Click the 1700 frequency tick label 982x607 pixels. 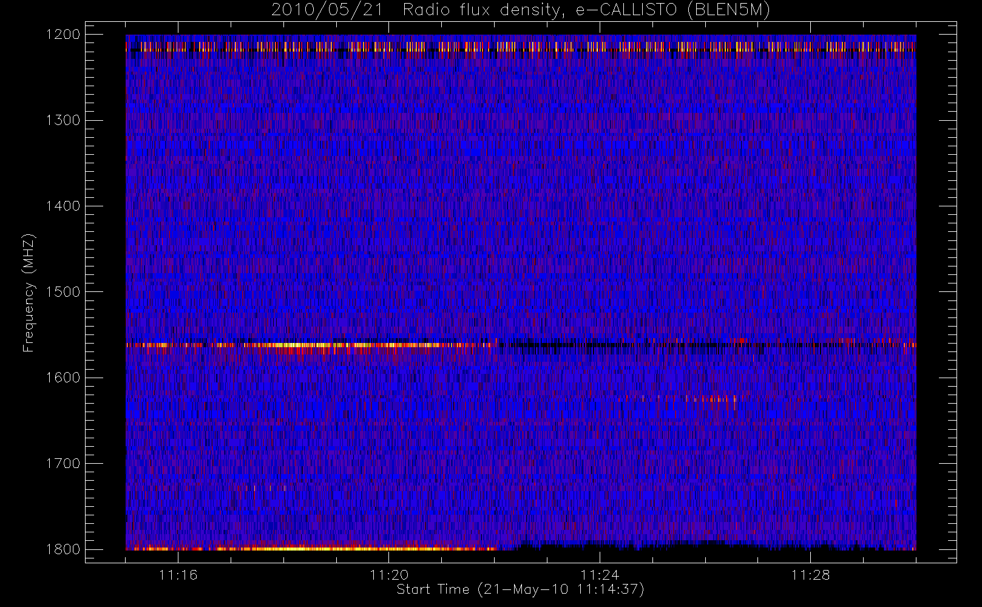(x=63, y=464)
